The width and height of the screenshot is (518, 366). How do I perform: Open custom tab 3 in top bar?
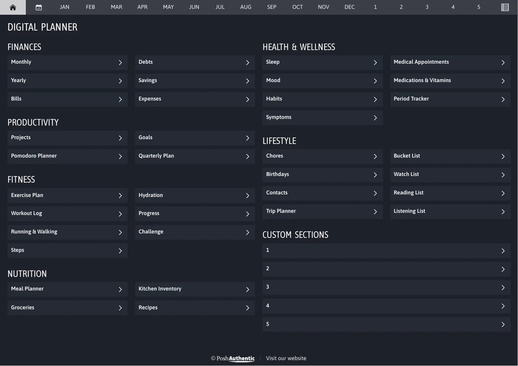pyautogui.click(x=427, y=7)
